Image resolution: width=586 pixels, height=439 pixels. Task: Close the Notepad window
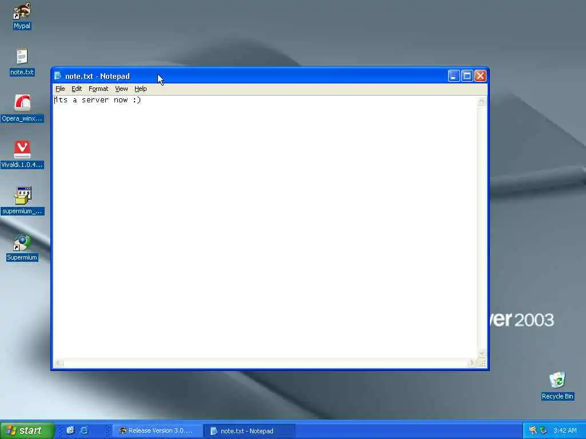[480, 76]
